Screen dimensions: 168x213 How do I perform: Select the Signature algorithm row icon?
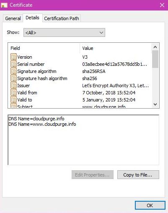13,71
